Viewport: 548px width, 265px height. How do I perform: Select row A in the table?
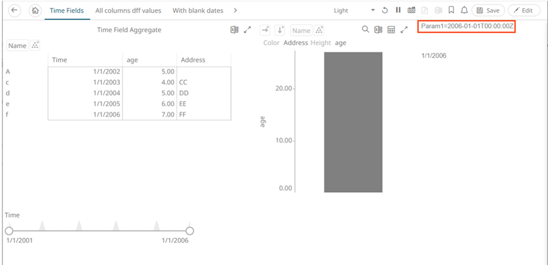[8, 71]
